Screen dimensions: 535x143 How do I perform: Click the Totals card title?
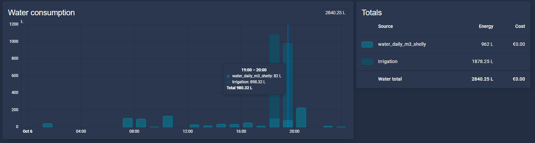coord(372,13)
